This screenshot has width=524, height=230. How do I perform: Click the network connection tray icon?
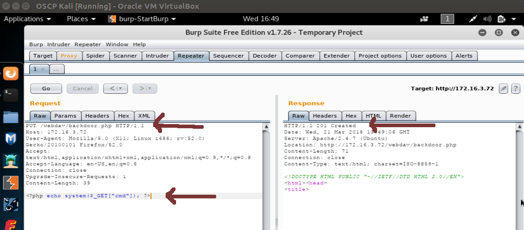473,19
